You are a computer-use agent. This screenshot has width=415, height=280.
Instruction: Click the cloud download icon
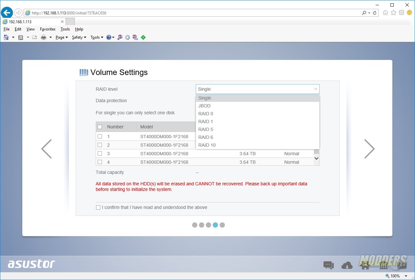[347, 265]
